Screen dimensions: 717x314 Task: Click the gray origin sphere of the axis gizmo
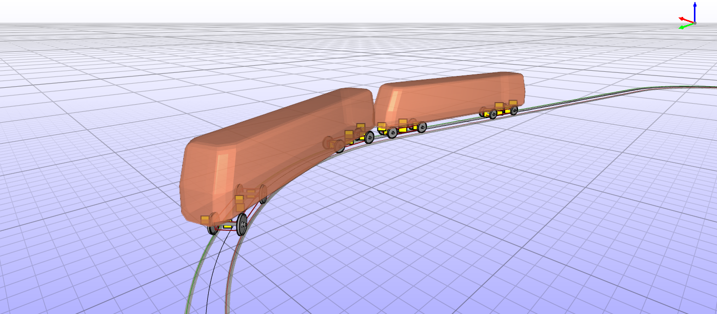695,23
